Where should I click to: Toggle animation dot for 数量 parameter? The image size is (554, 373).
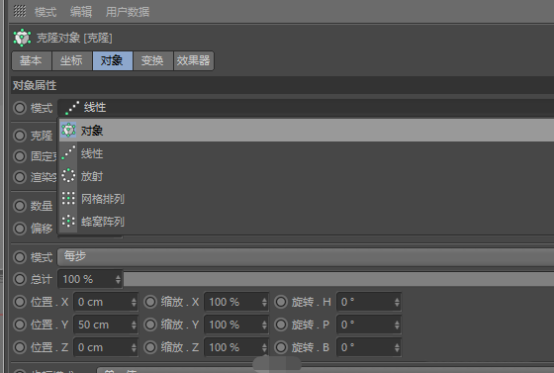20,206
